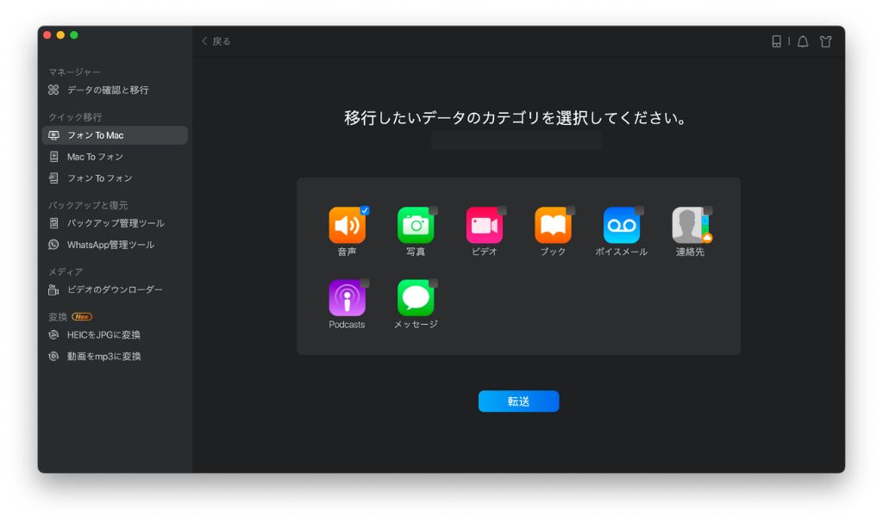Viewport: 883px width, 523px height.
Task: Open the shirt skin icon
Action: 825,41
